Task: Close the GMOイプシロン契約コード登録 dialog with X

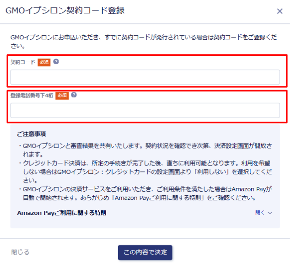Action: click(280, 11)
